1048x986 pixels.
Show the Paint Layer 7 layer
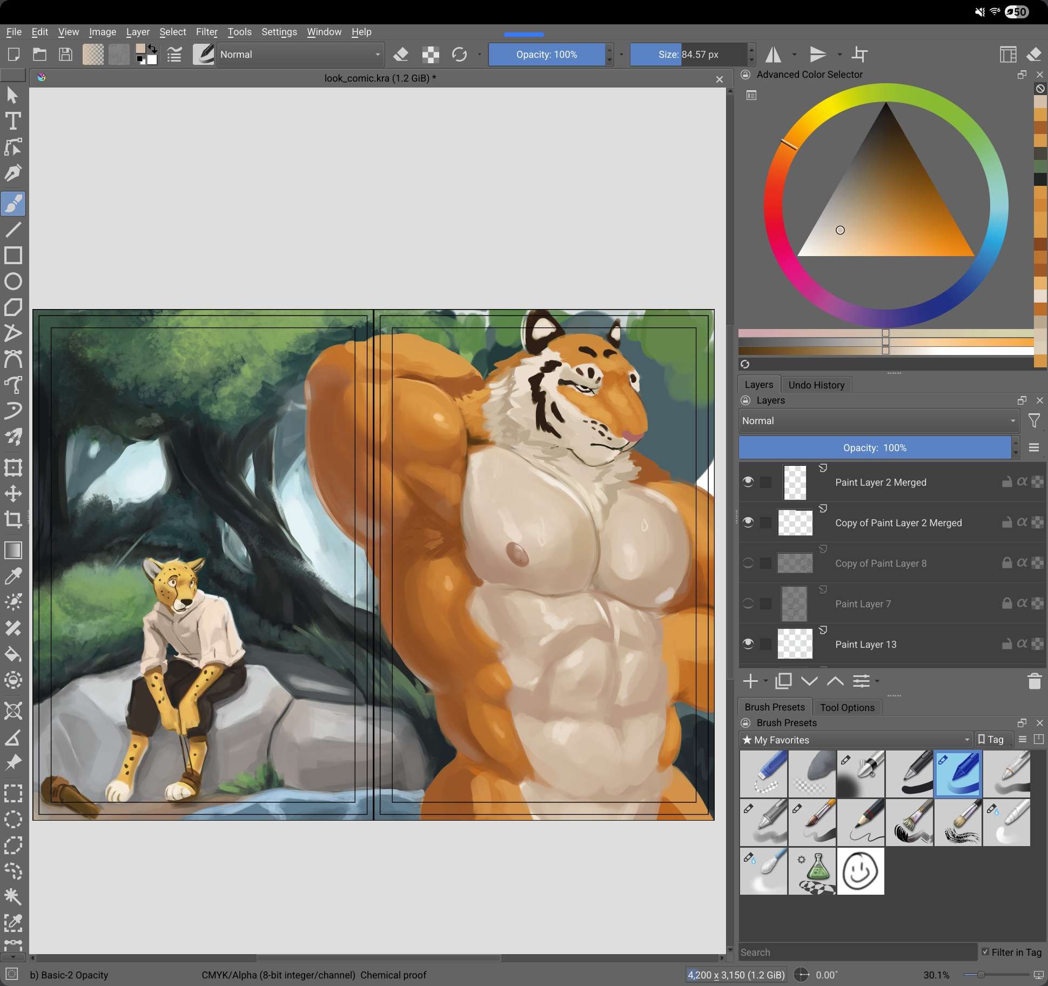click(748, 603)
